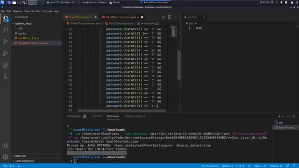Open the Testing flask view
The image size is (299, 168).
coord(5,77)
